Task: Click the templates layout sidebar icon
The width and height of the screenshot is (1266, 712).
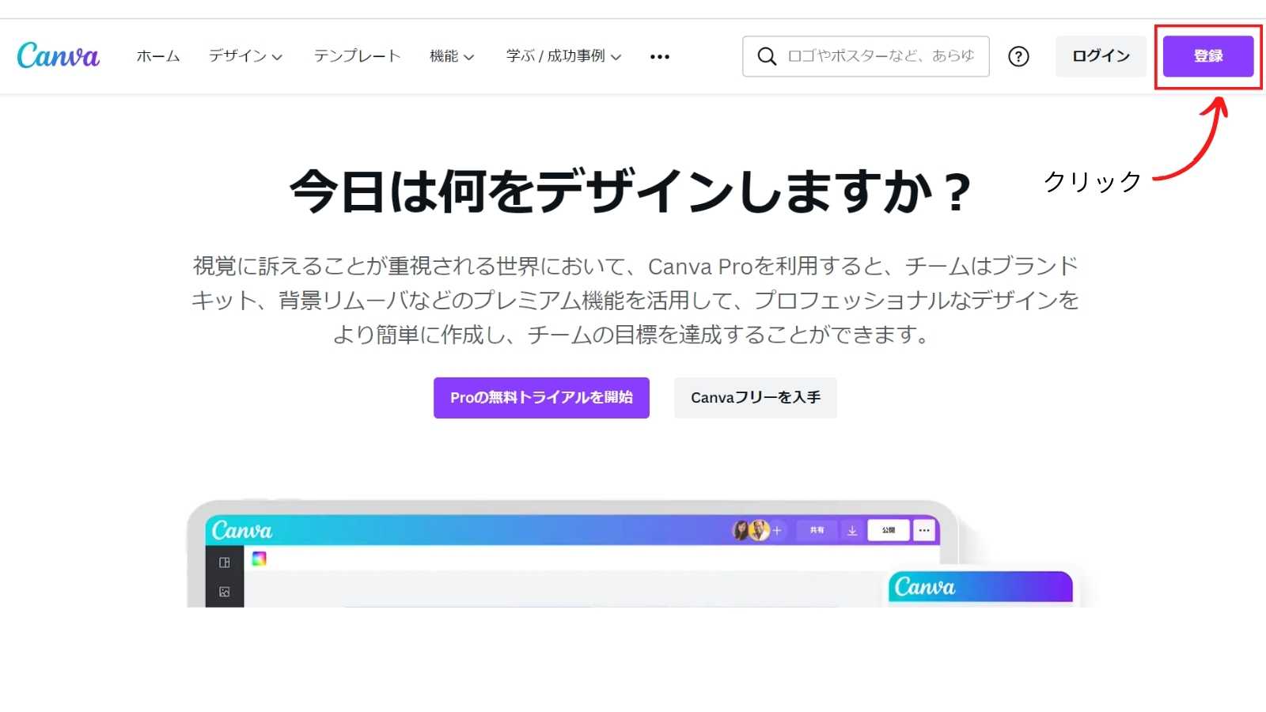Action: 225,562
